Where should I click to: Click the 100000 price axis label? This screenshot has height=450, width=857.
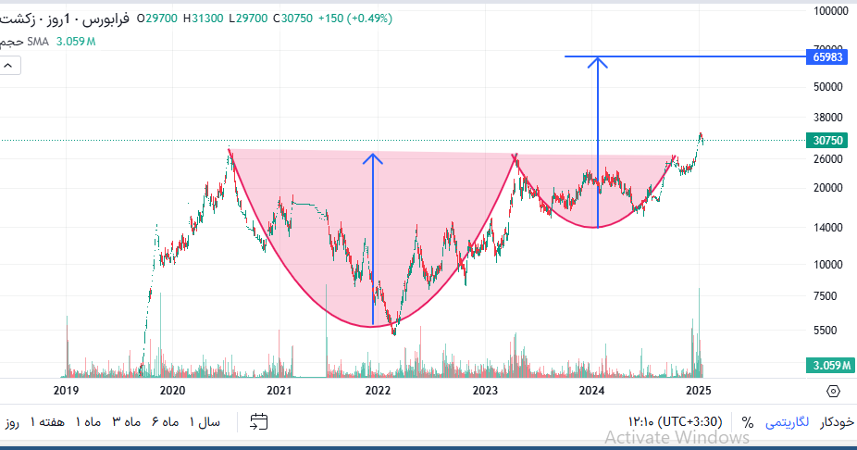click(x=831, y=10)
